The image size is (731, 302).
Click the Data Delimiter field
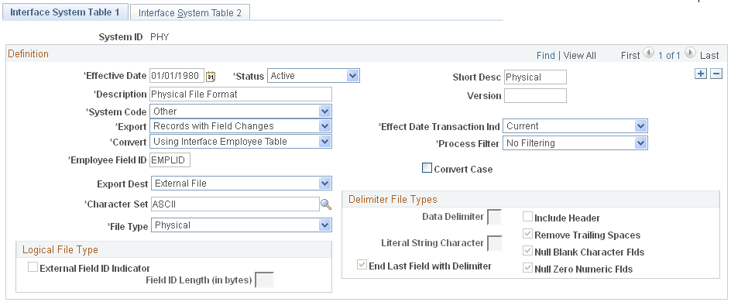(494, 217)
